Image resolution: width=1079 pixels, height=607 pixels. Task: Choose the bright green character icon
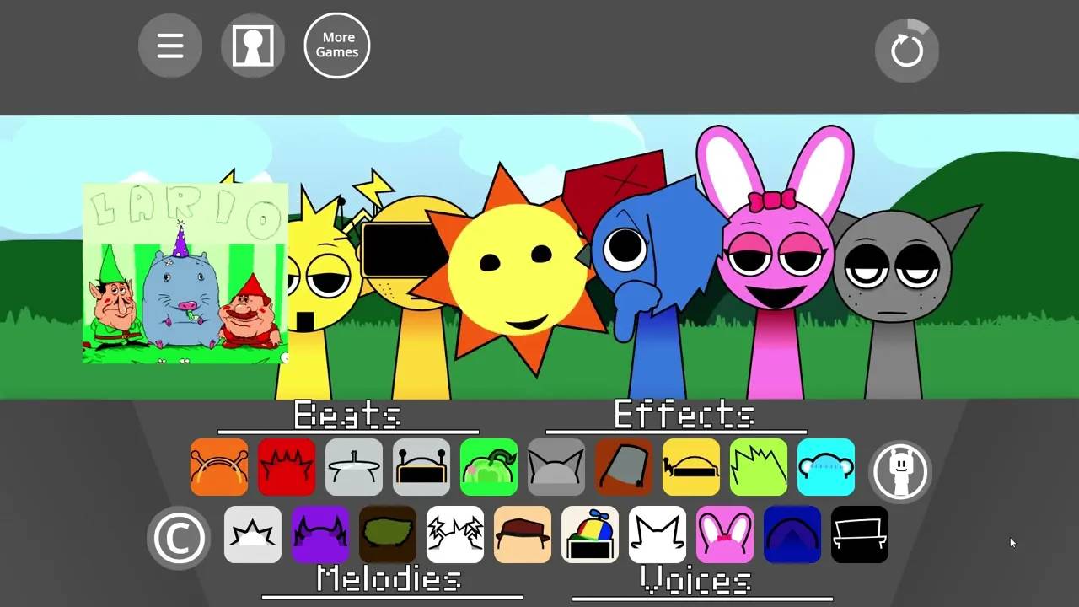point(489,467)
